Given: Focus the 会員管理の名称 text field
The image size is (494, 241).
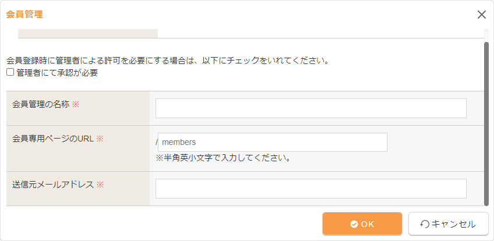Looking at the screenshot, I should click(310, 108).
